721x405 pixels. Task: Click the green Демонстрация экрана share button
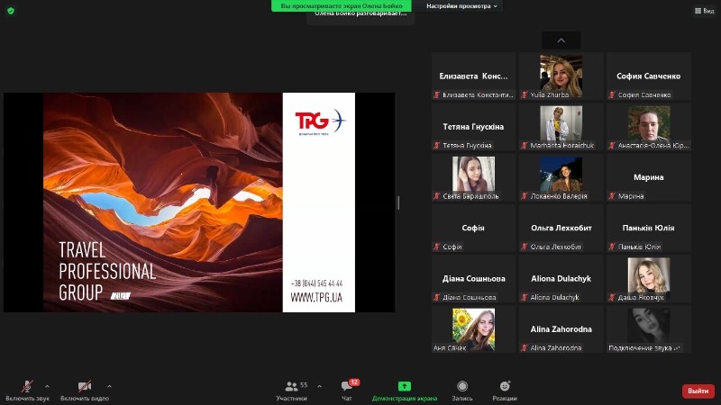tap(404, 391)
